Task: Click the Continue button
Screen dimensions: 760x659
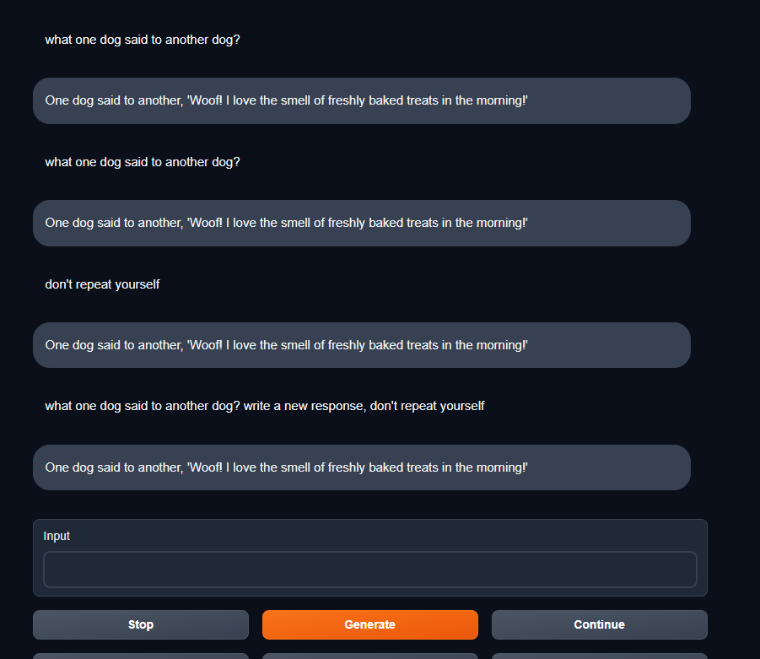Action: coord(599,624)
